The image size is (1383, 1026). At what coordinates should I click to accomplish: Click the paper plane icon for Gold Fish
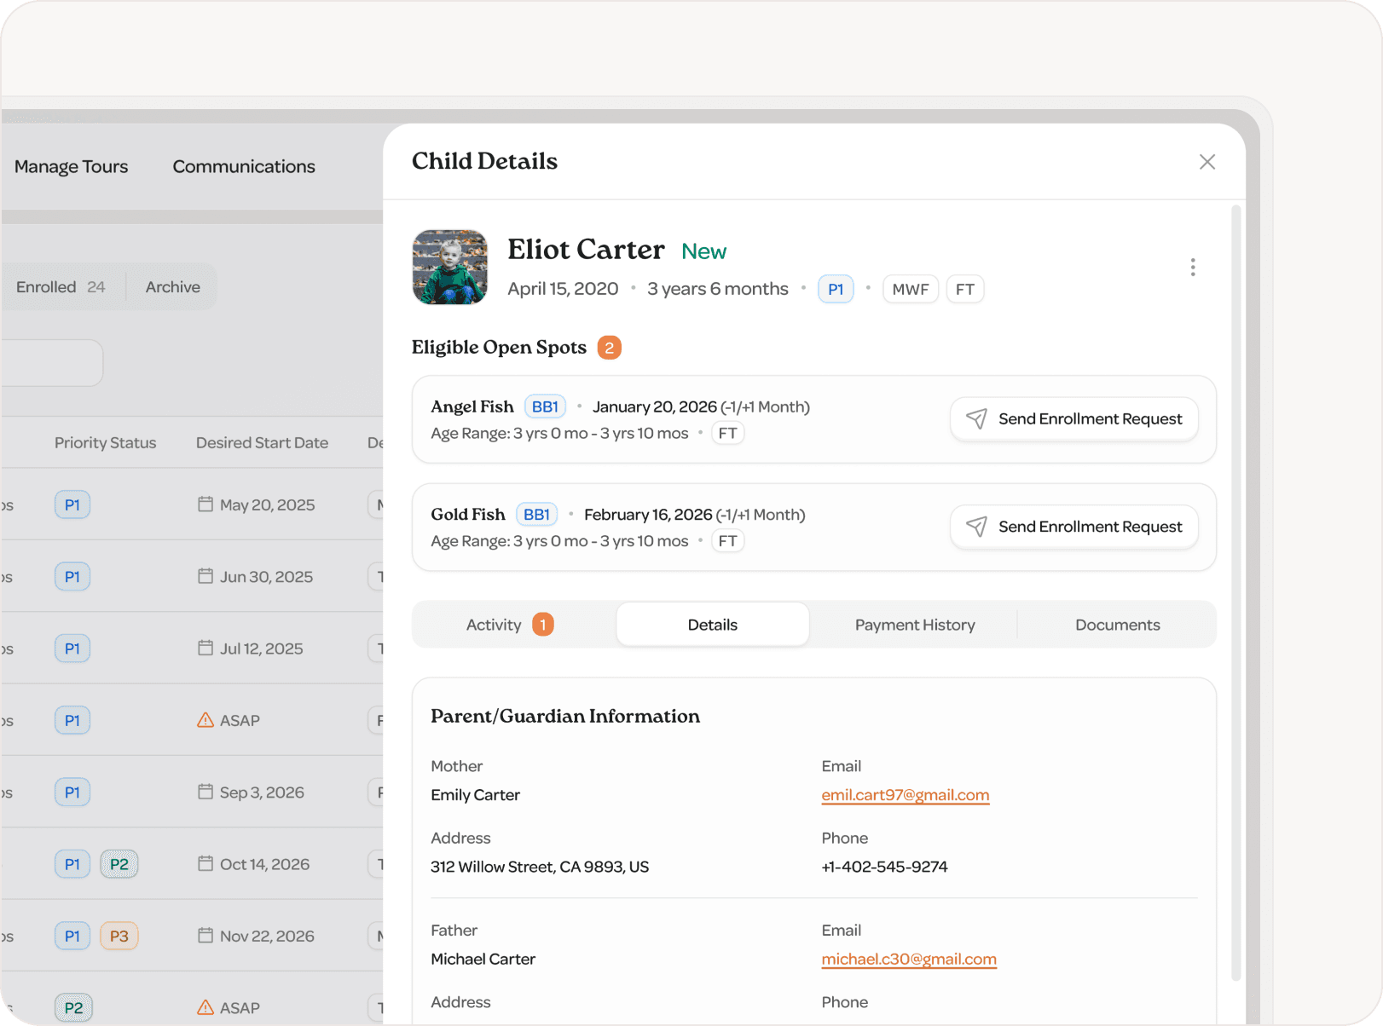(x=976, y=527)
